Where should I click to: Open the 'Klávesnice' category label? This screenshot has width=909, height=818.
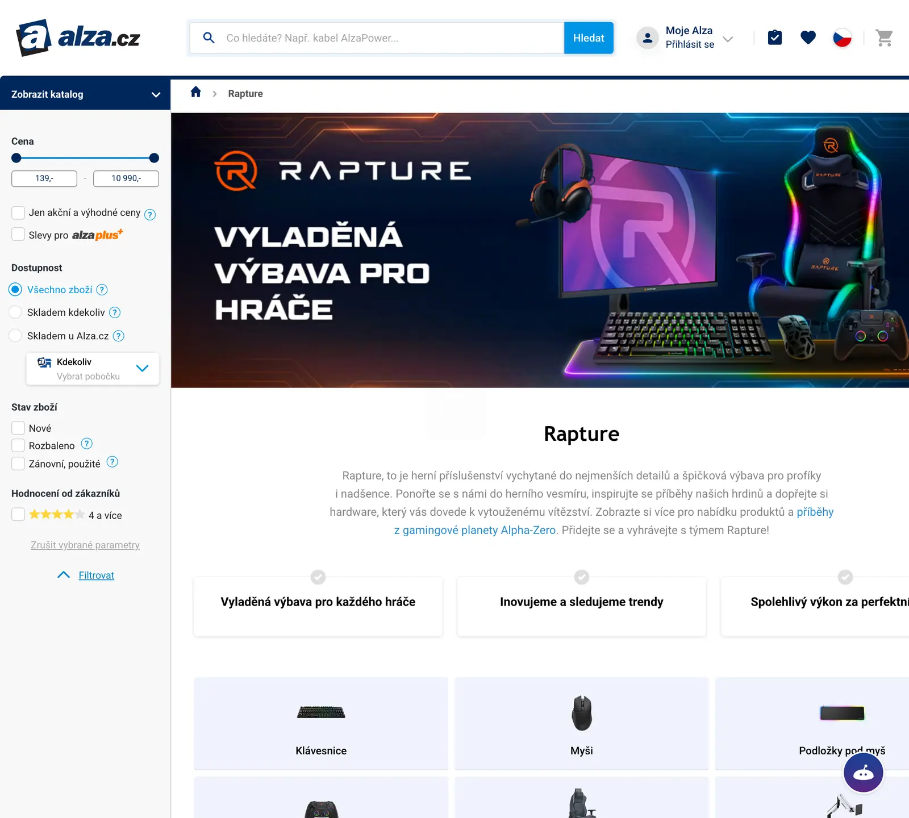pyautogui.click(x=321, y=750)
